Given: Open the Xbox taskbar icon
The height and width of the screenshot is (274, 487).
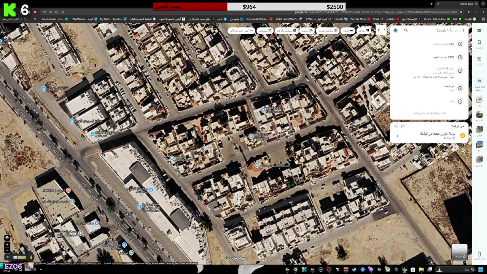Looking at the screenshot, I should (388, 269).
